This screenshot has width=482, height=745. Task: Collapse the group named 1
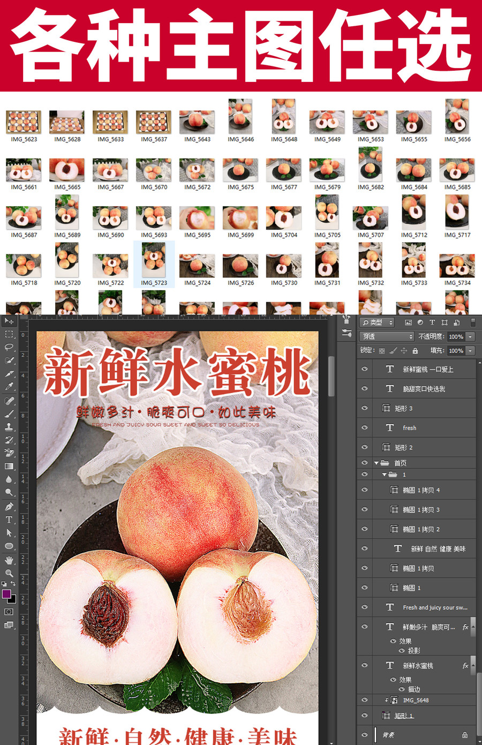pos(385,475)
